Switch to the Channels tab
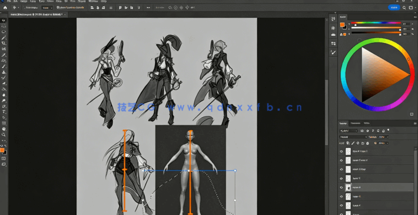This screenshot has width=418, height=215. [x=356, y=123]
